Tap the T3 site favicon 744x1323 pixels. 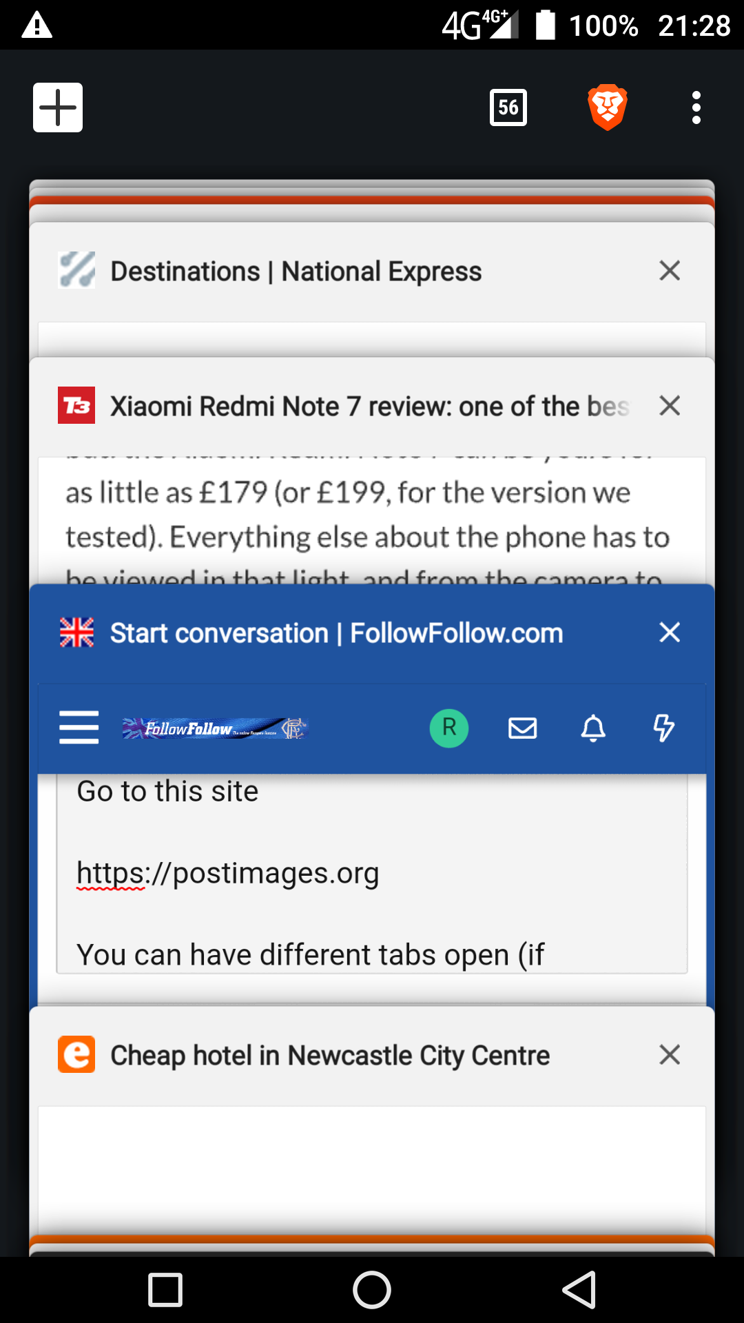click(x=76, y=405)
